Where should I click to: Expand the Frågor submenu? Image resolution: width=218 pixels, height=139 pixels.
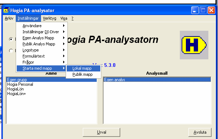pyautogui.click(x=42, y=62)
